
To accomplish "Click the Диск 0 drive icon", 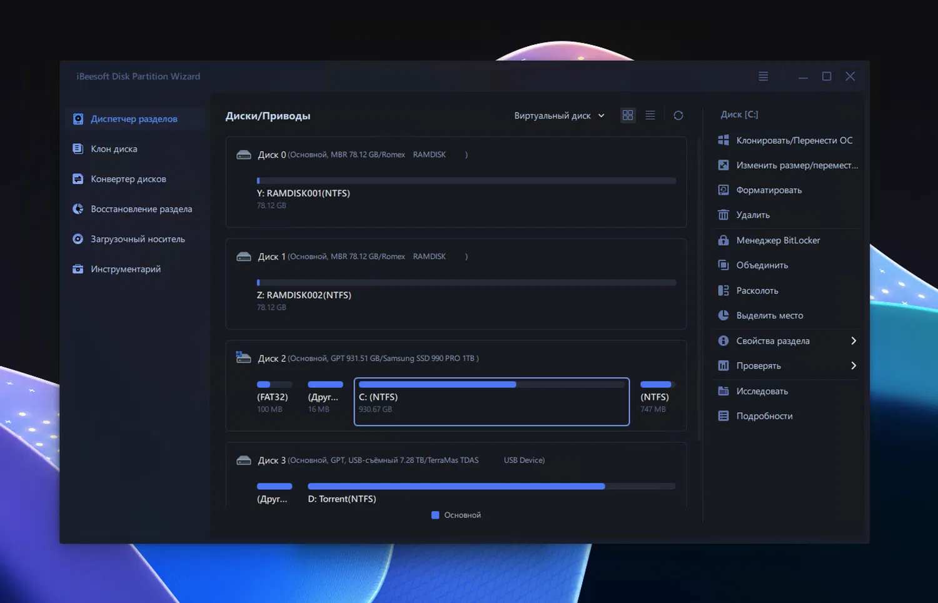I will tap(244, 155).
